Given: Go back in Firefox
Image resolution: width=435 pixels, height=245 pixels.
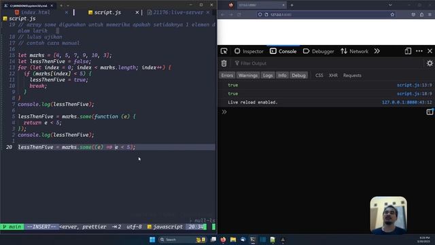Looking at the screenshot, I should tap(223, 14).
